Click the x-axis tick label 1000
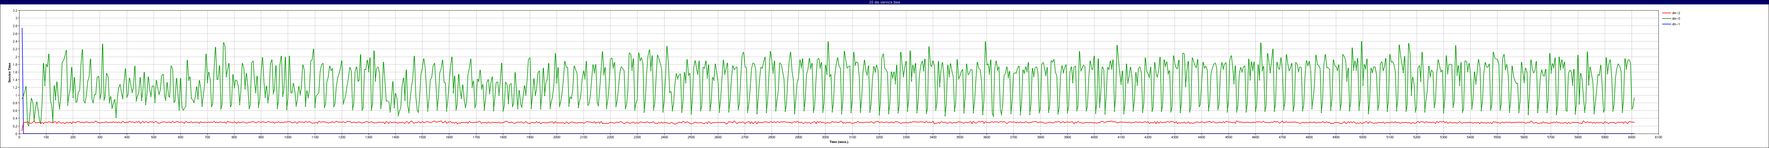The height and width of the screenshot is (148, 1769). (x=288, y=137)
